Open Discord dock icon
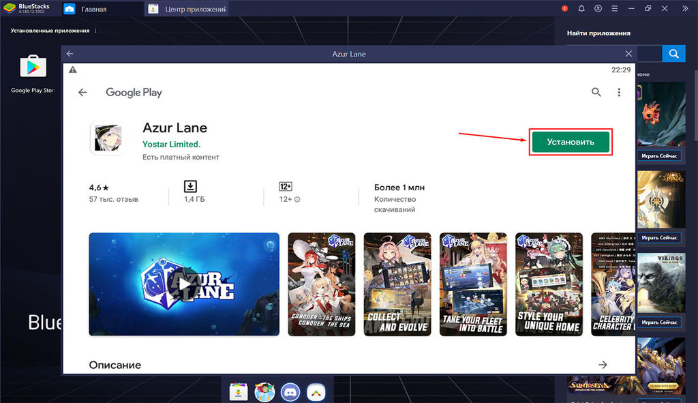Image resolution: width=698 pixels, height=403 pixels. point(290,392)
